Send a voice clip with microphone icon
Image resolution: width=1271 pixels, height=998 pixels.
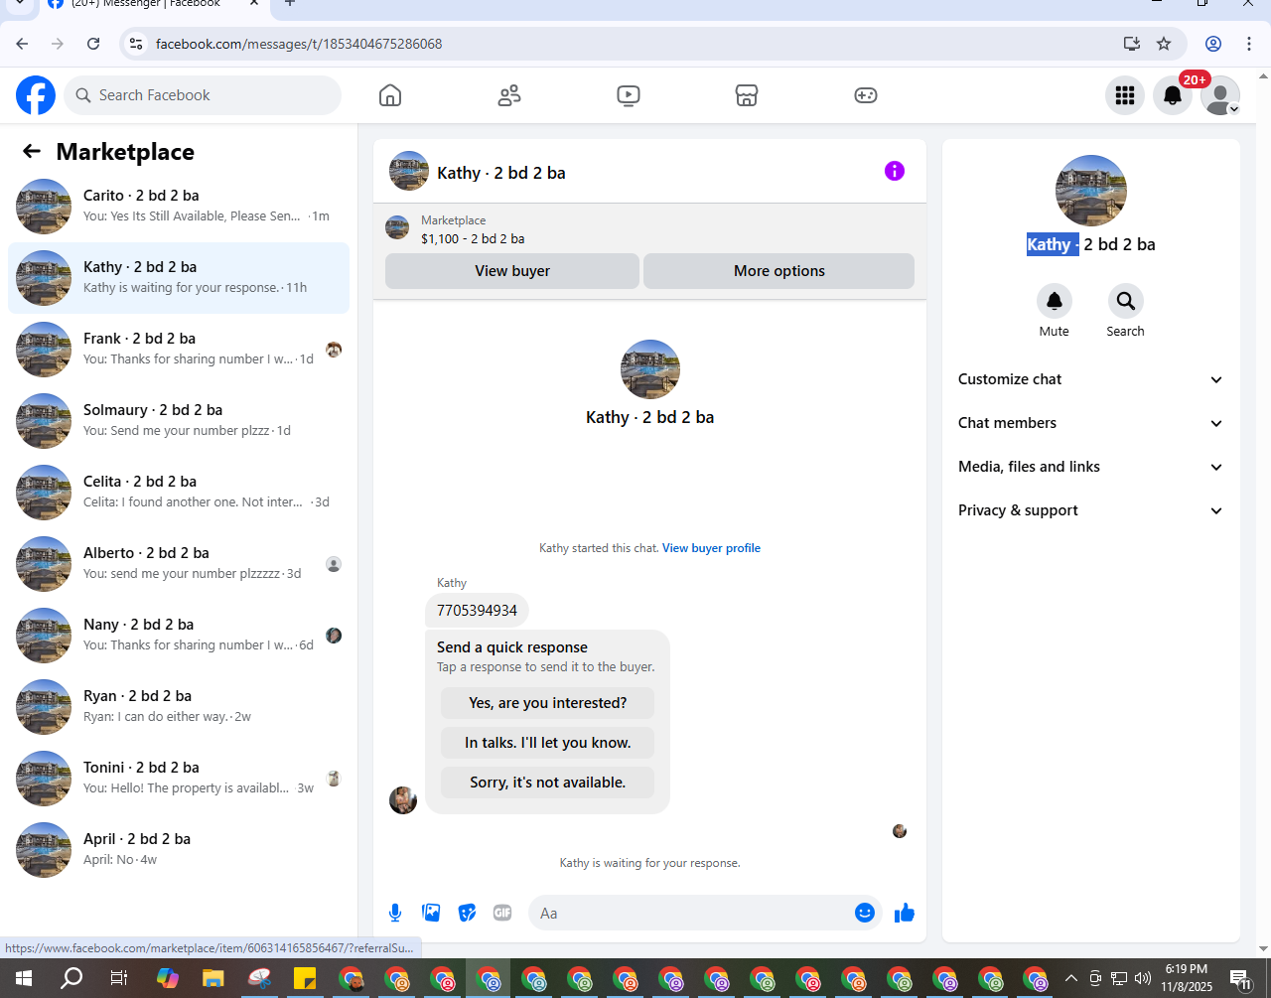click(x=395, y=913)
